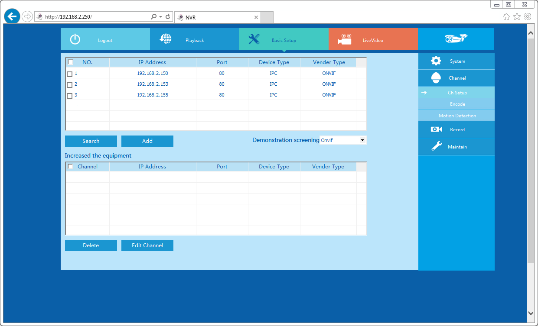Click the Channel dome camera icon
The image size is (538, 326).
(x=436, y=78)
